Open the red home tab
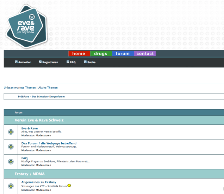224x194 pixels. pyautogui.click(x=79, y=53)
